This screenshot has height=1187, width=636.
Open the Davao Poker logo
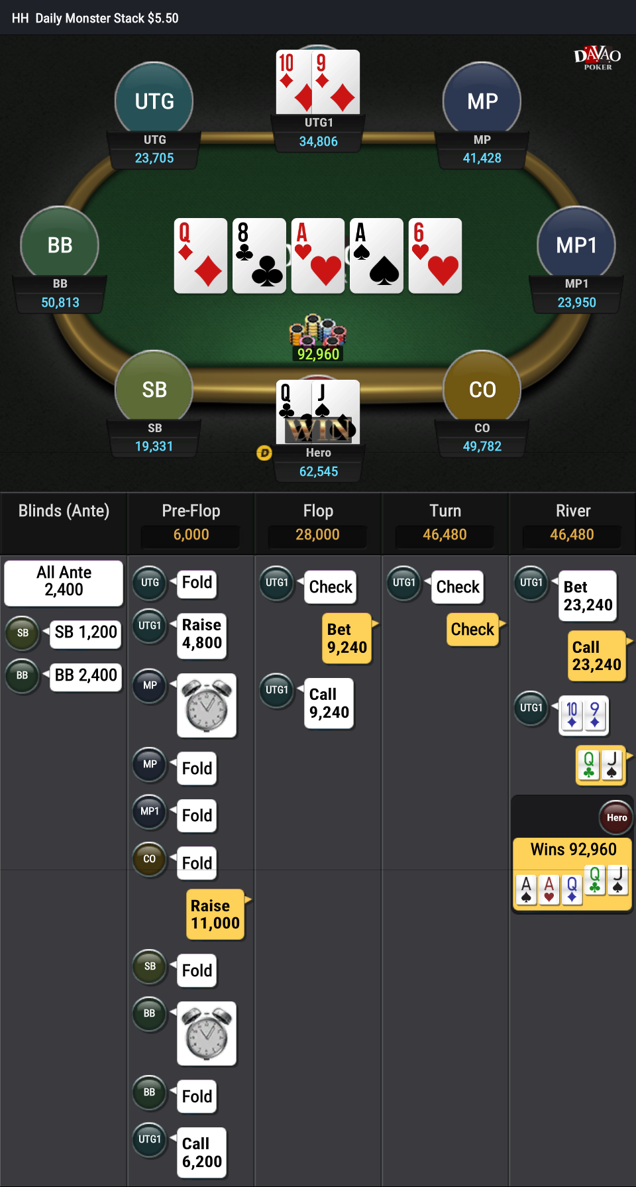click(598, 58)
